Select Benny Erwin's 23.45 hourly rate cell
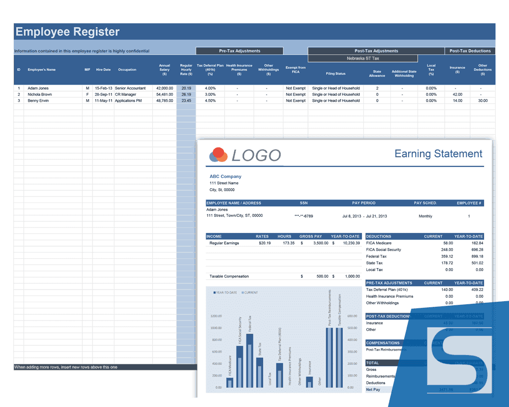Screen dimensions: 509x407 [x=186, y=100]
